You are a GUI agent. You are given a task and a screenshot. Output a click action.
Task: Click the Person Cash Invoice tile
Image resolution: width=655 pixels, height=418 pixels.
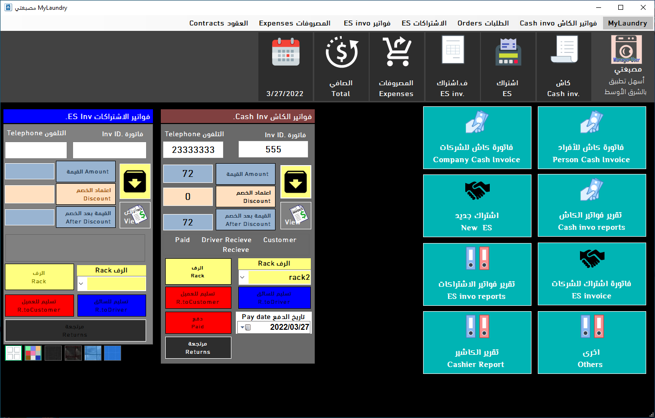tap(592, 138)
